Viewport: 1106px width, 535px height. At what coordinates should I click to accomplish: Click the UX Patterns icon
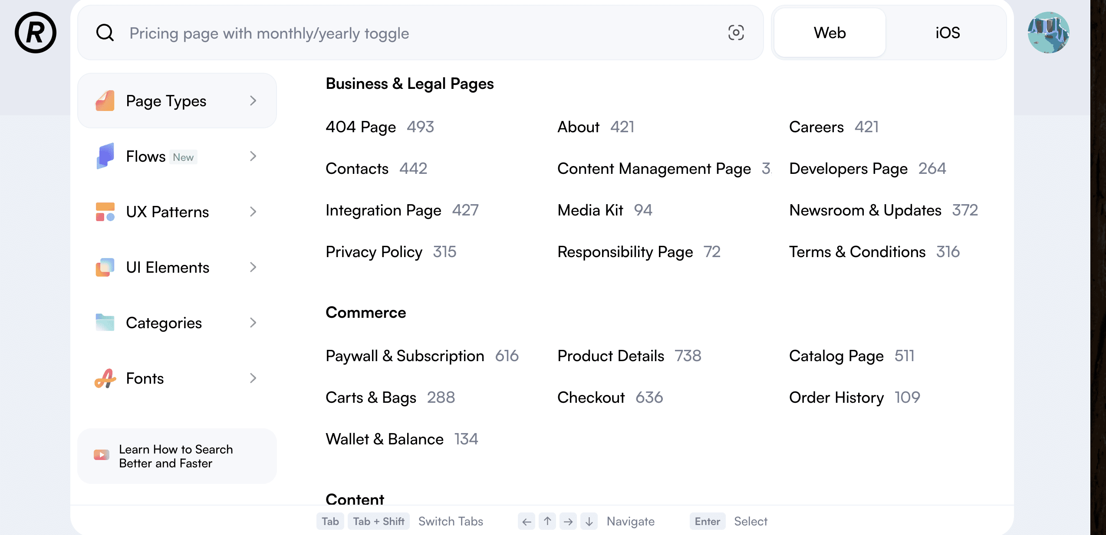coord(105,212)
